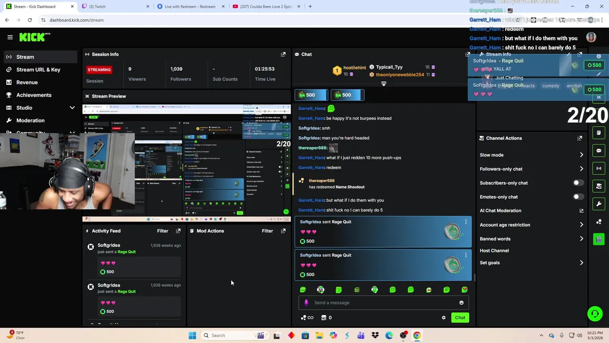Screen dimensions: 609x343
Task: Open options menu on second Rage Quit message
Action: tap(466, 255)
